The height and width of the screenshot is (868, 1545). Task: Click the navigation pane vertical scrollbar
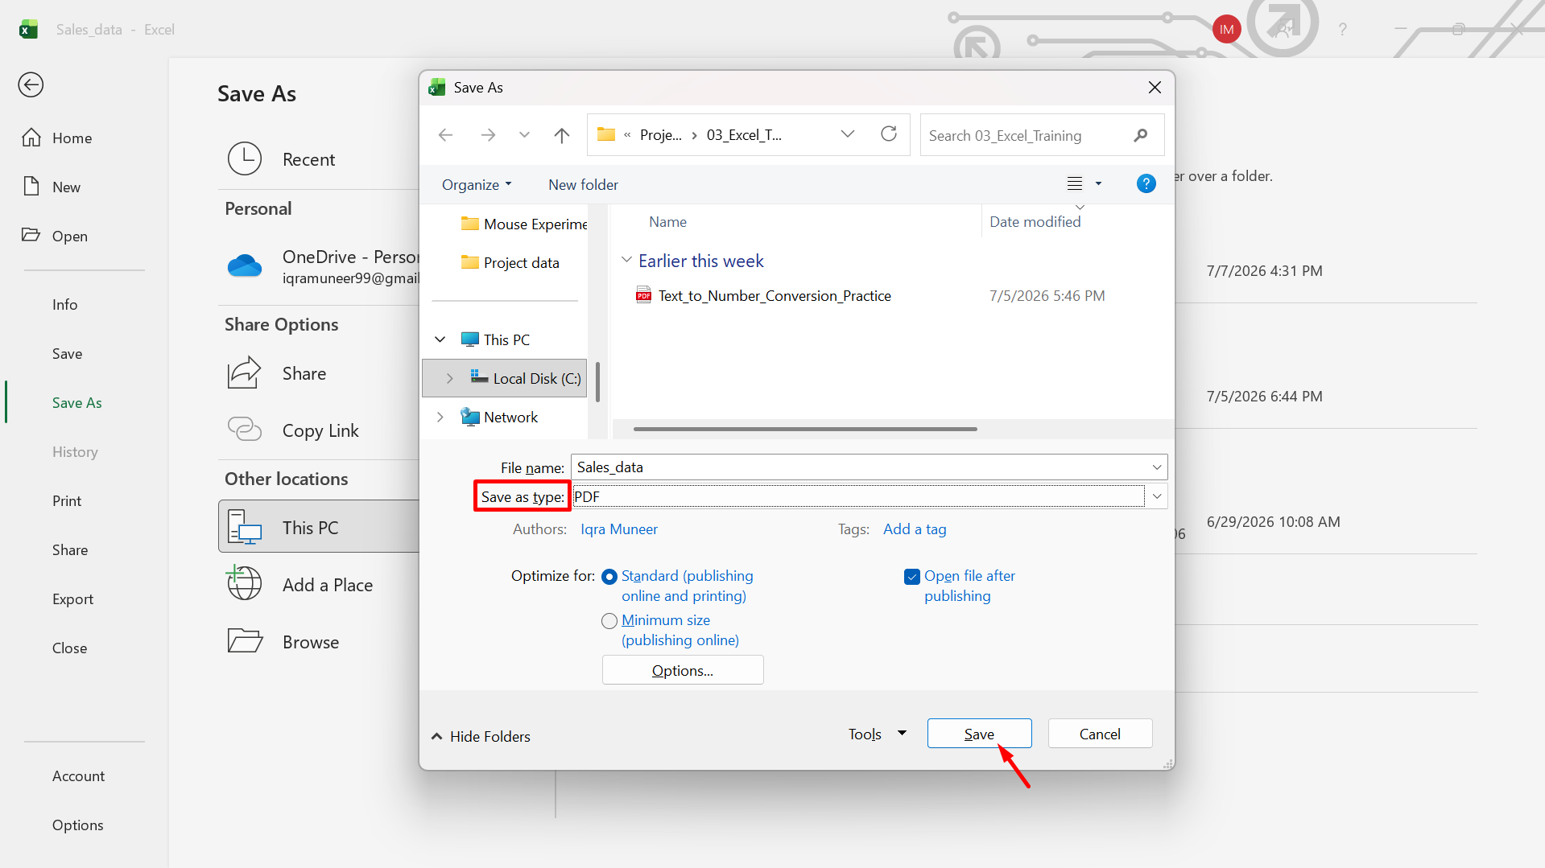pos(597,381)
